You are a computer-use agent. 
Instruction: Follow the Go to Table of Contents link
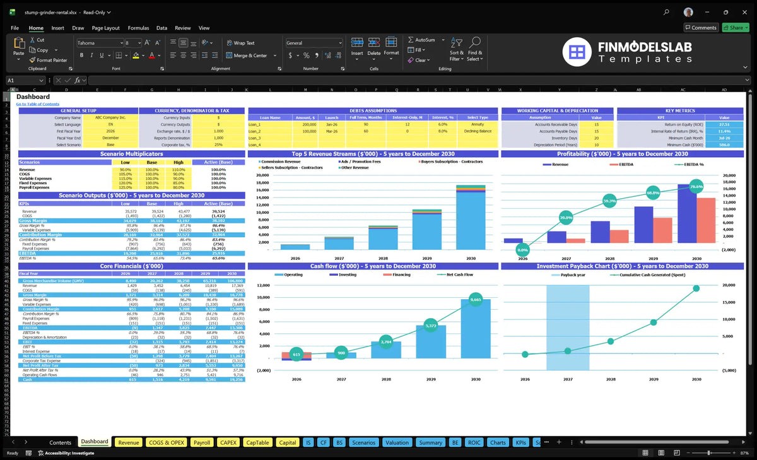pos(38,104)
